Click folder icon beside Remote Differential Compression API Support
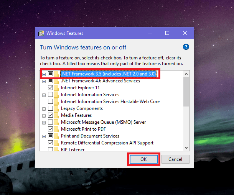Viewport: 234px width, 195px height. point(56,143)
